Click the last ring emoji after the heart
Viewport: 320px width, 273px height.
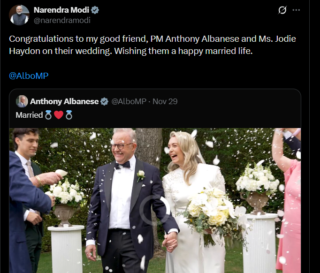tap(69, 115)
